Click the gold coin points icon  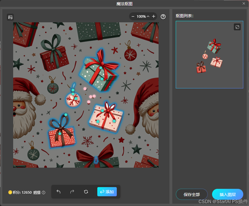point(10,192)
